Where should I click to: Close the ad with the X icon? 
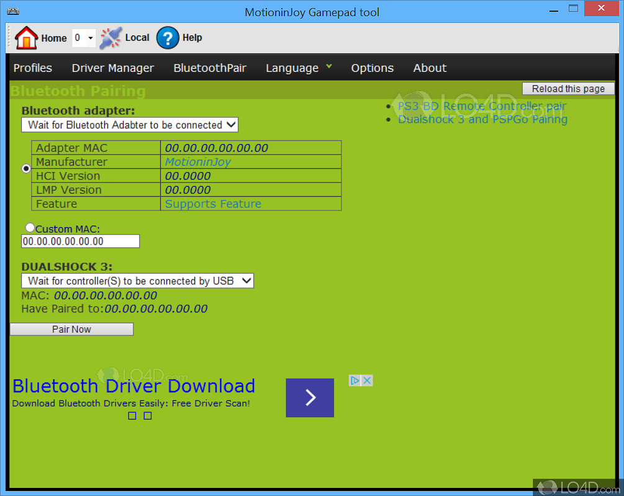[x=367, y=381]
